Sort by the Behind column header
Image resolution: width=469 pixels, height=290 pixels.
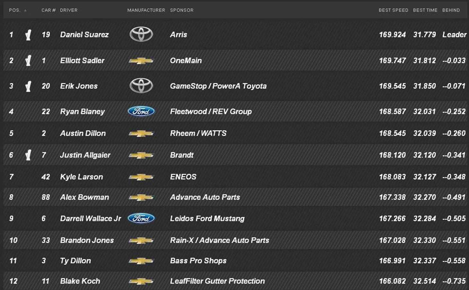point(451,10)
